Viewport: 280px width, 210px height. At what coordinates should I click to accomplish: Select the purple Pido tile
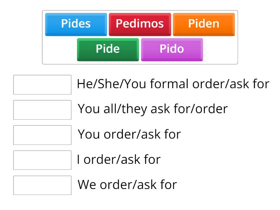tap(172, 49)
